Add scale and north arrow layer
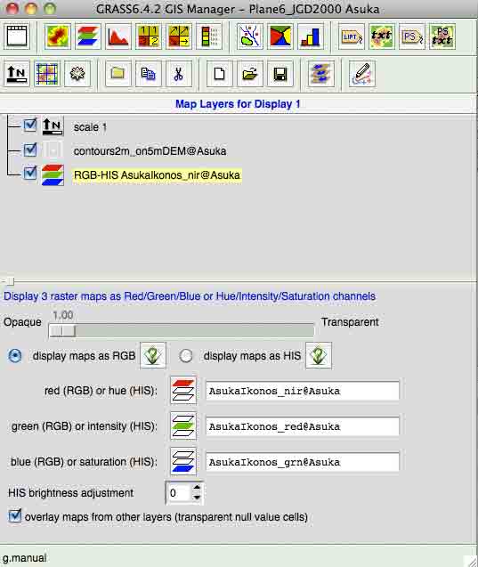This screenshot has width=478, height=567. click(17, 74)
